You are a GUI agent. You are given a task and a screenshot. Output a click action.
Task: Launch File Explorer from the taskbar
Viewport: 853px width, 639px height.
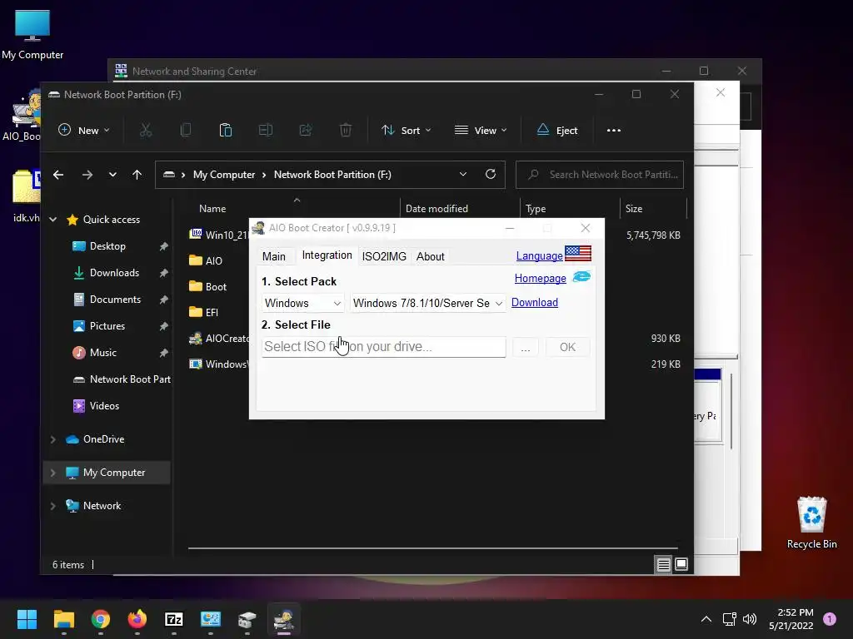tap(63, 619)
